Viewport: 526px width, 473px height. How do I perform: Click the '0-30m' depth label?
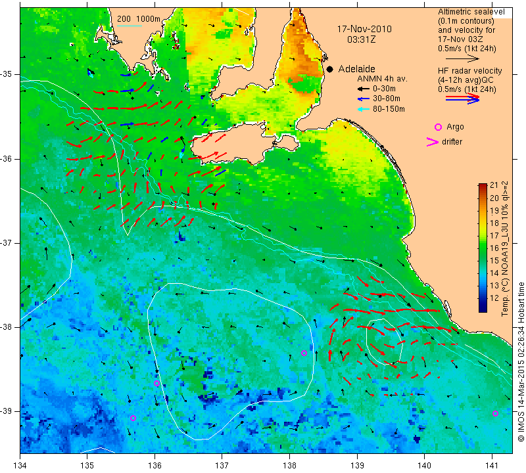[384, 89]
